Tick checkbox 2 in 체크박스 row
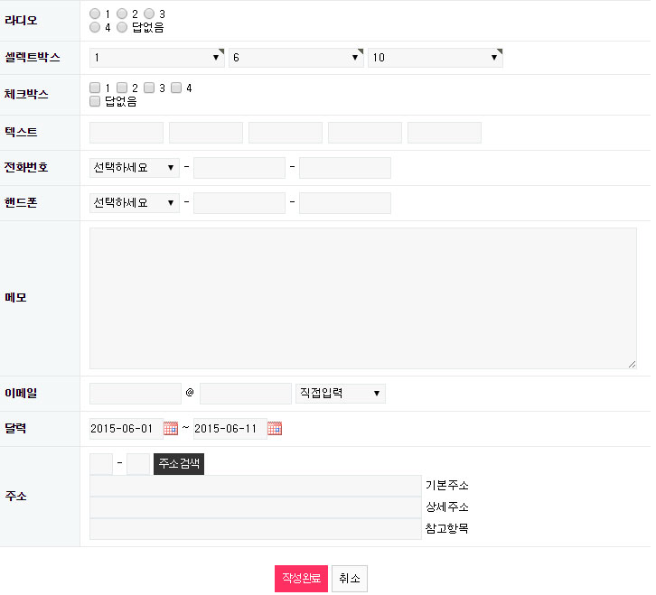 (x=122, y=88)
